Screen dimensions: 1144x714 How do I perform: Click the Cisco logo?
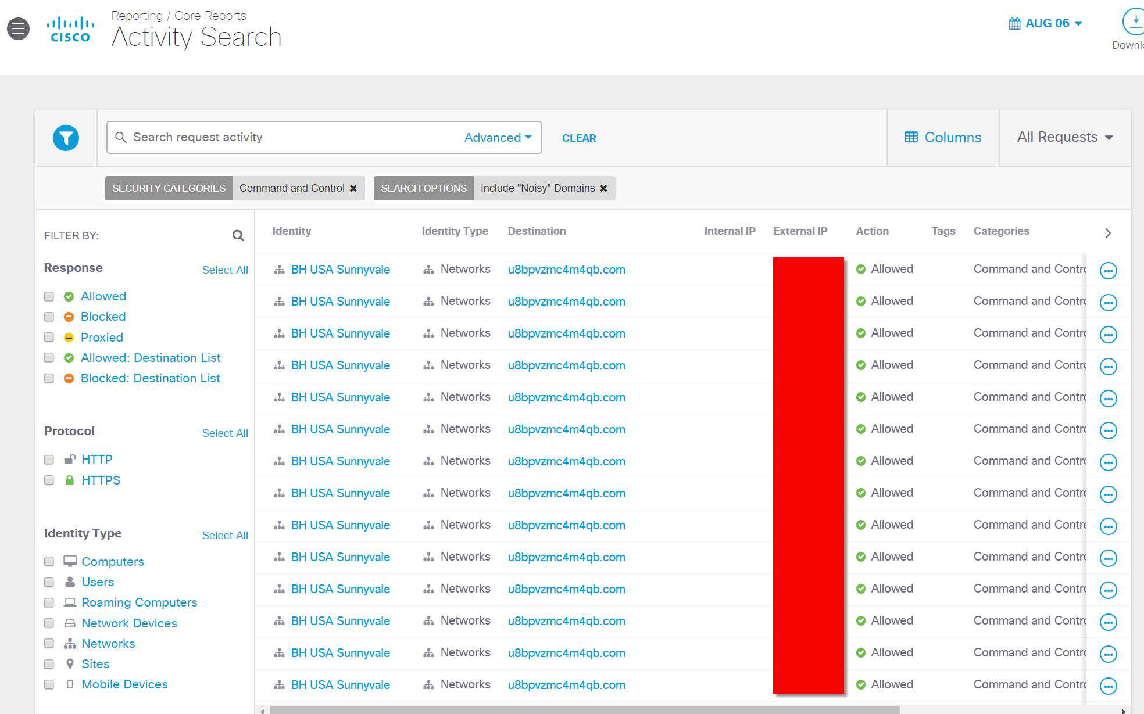(x=70, y=30)
